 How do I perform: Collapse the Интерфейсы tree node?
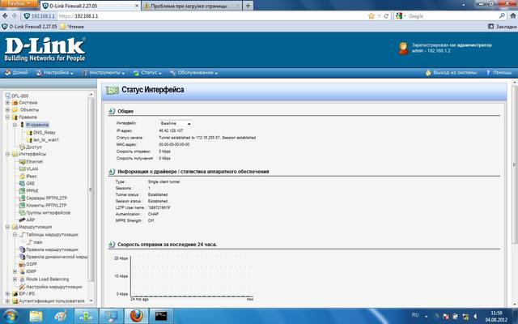click(7, 154)
